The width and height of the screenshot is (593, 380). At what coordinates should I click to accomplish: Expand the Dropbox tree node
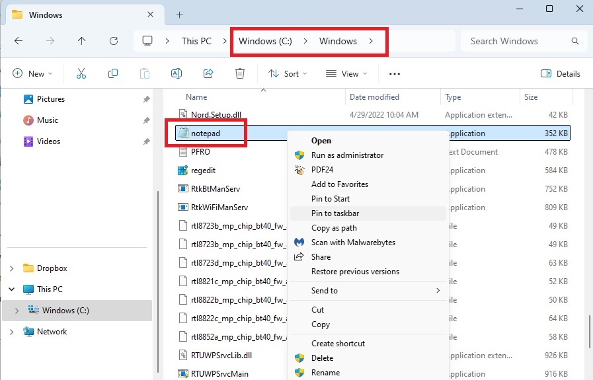point(11,268)
